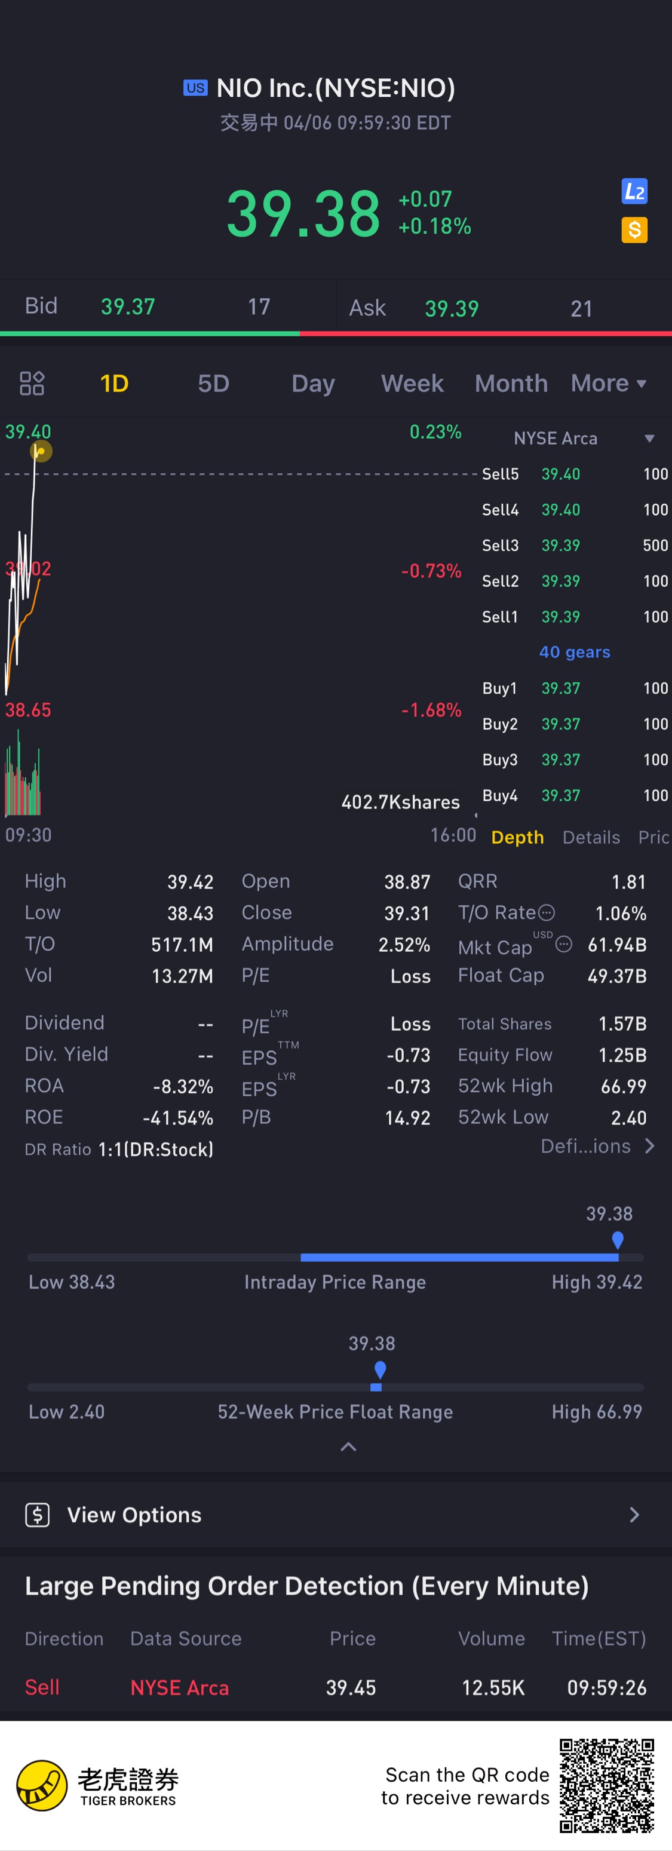This screenshot has width=672, height=1851.
Task: Switch to the Week chart tab
Action: click(x=412, y=383)
